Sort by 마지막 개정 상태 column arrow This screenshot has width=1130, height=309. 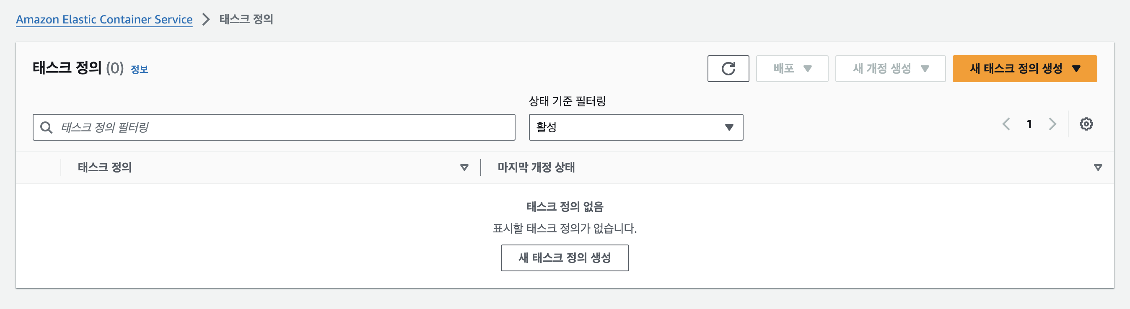click(x=1098, y=167)
